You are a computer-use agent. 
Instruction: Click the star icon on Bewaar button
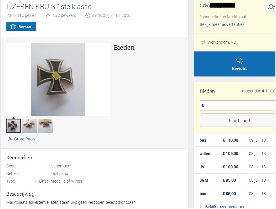(x=13, y=26)
